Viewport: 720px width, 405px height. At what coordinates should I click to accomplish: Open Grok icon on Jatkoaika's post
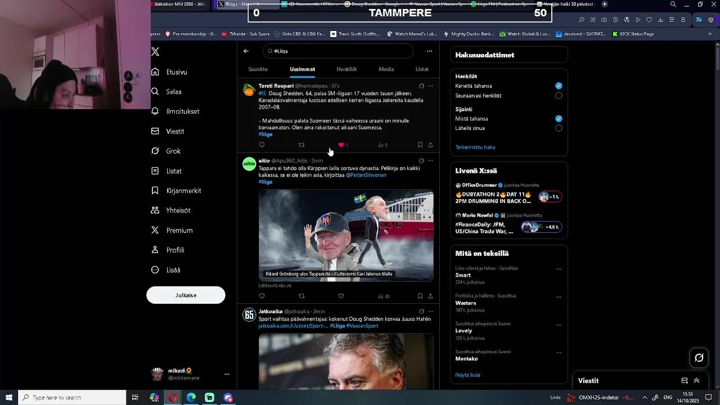click(x=421, y=311)
